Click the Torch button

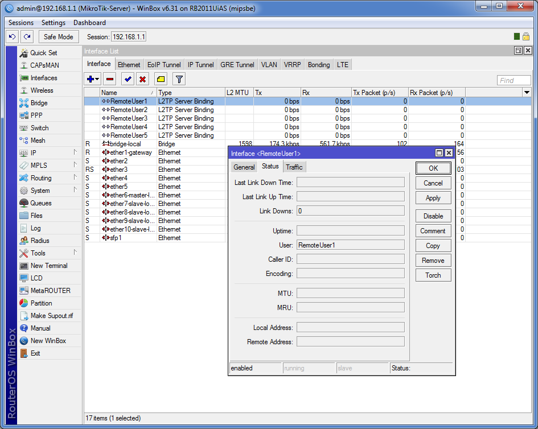pos(433,275)
